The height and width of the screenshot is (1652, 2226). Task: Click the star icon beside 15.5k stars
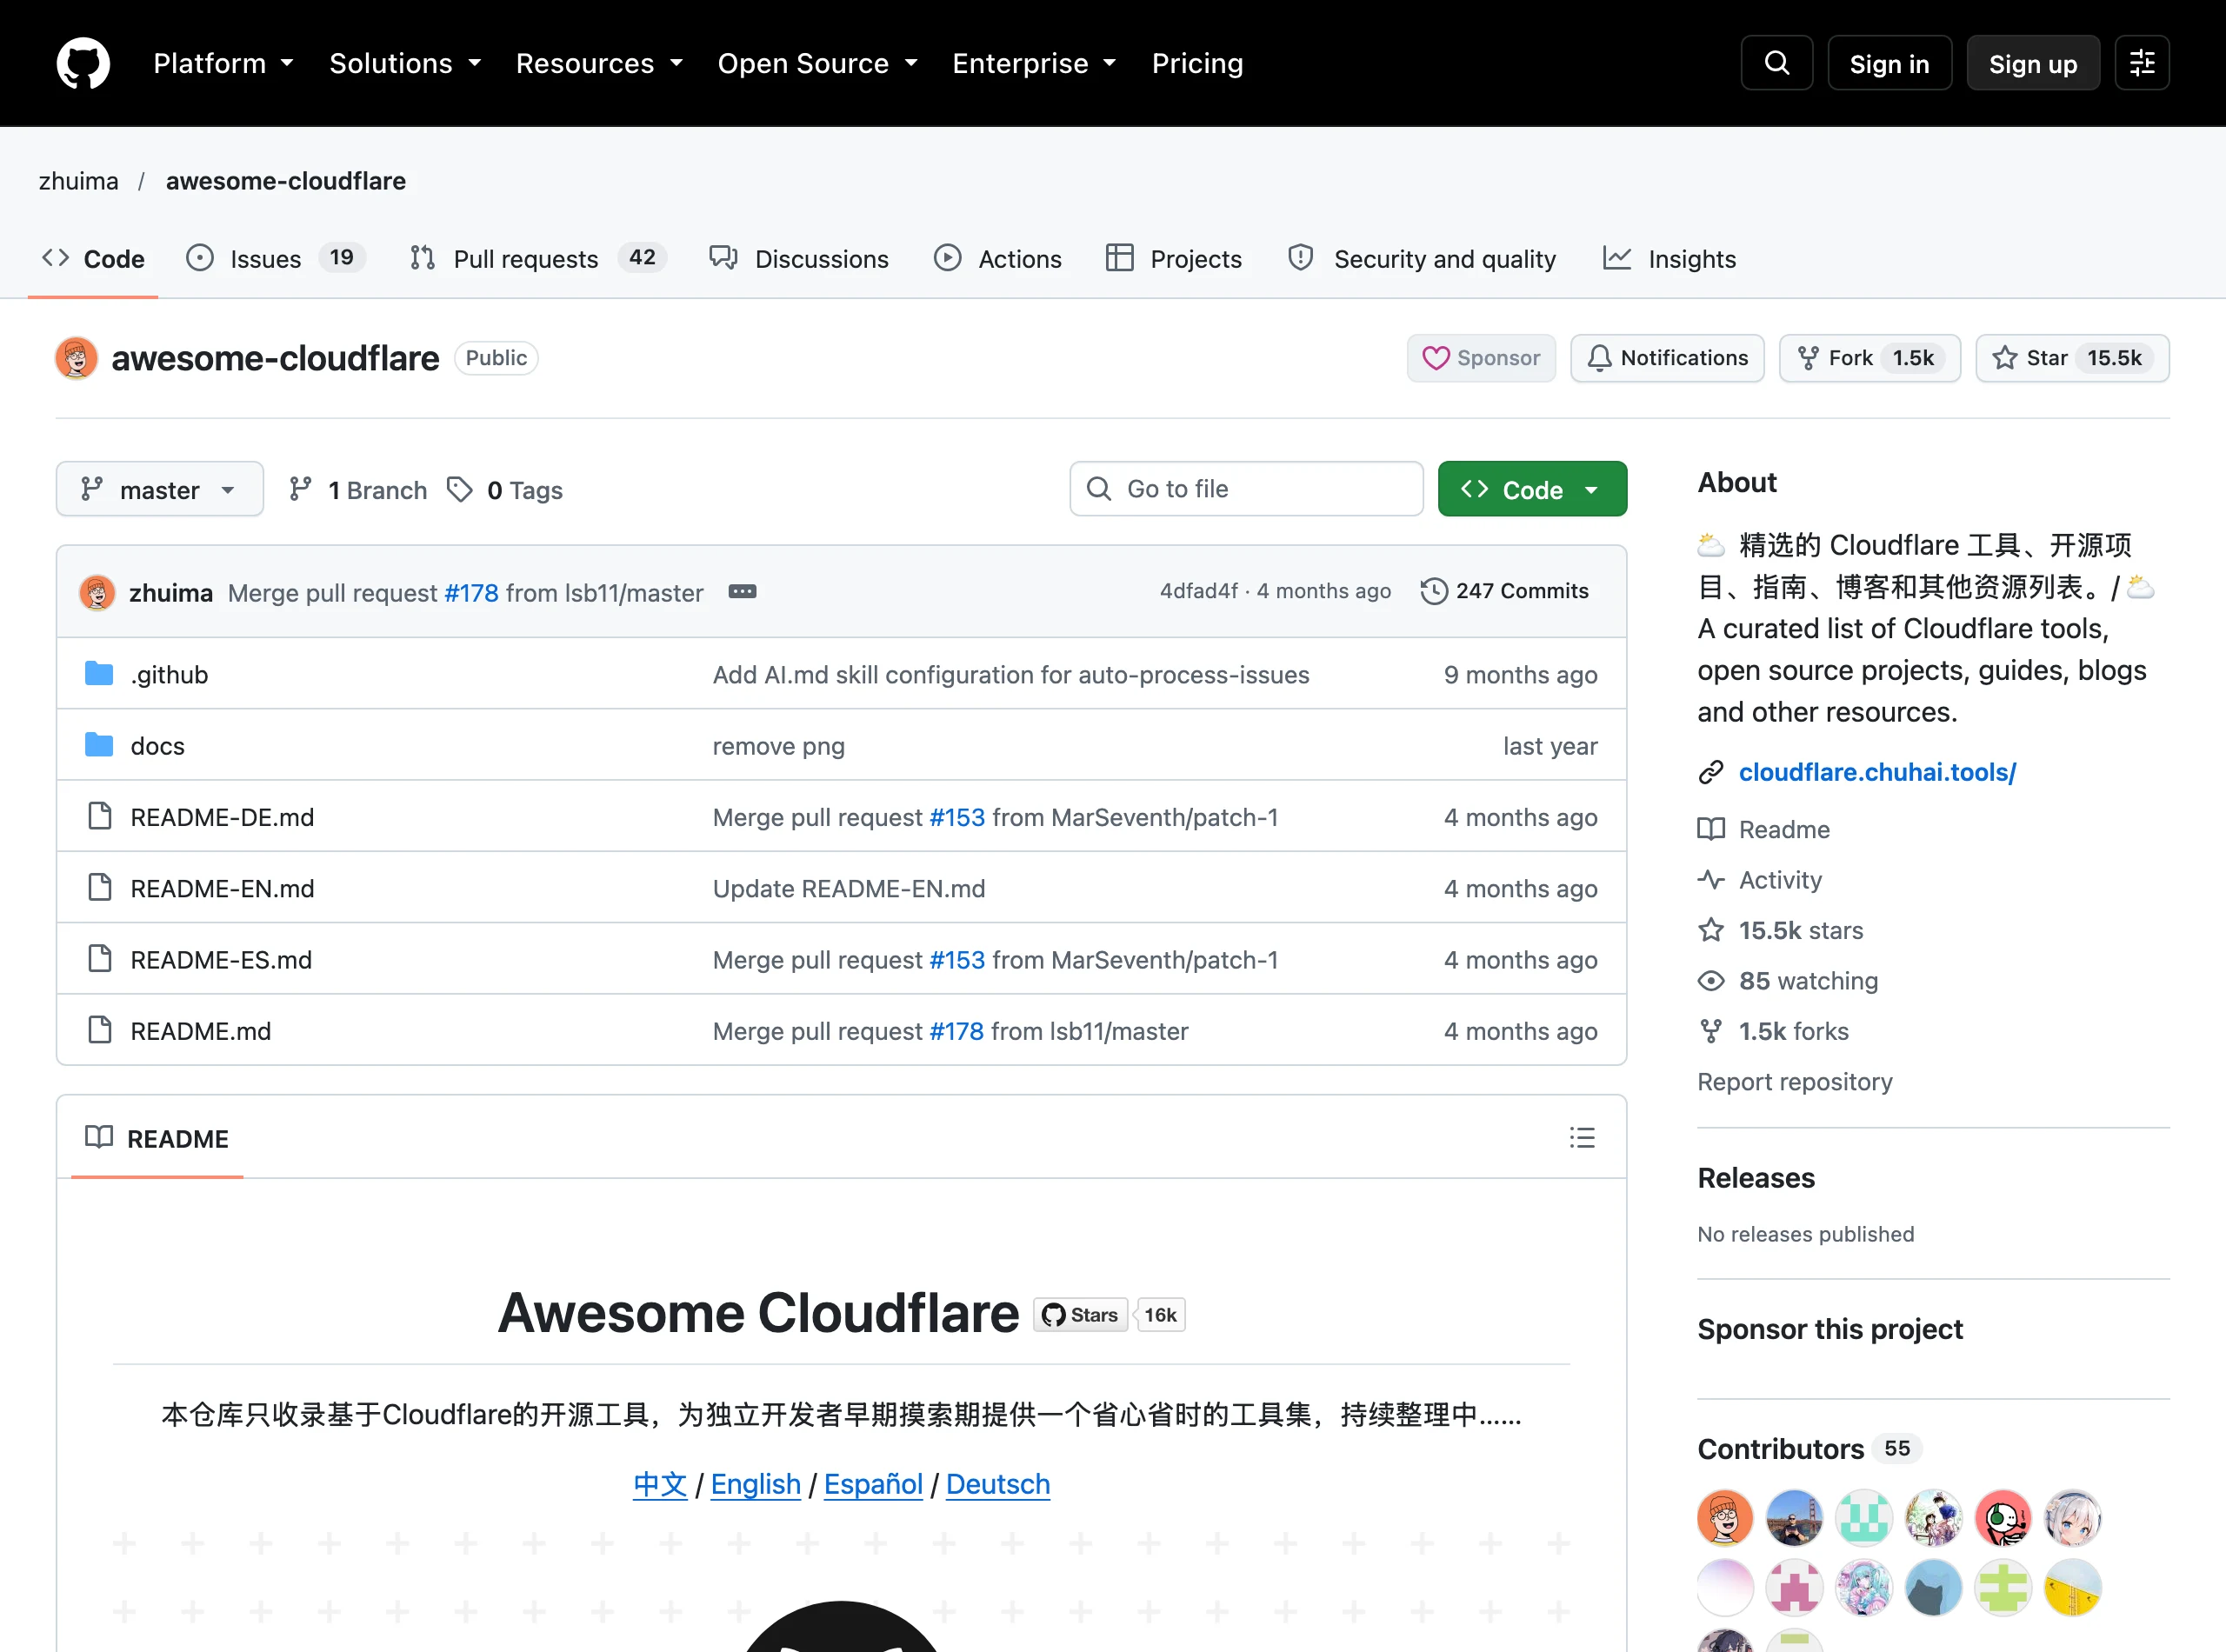pyautogui.click(x=1711, y=930)
